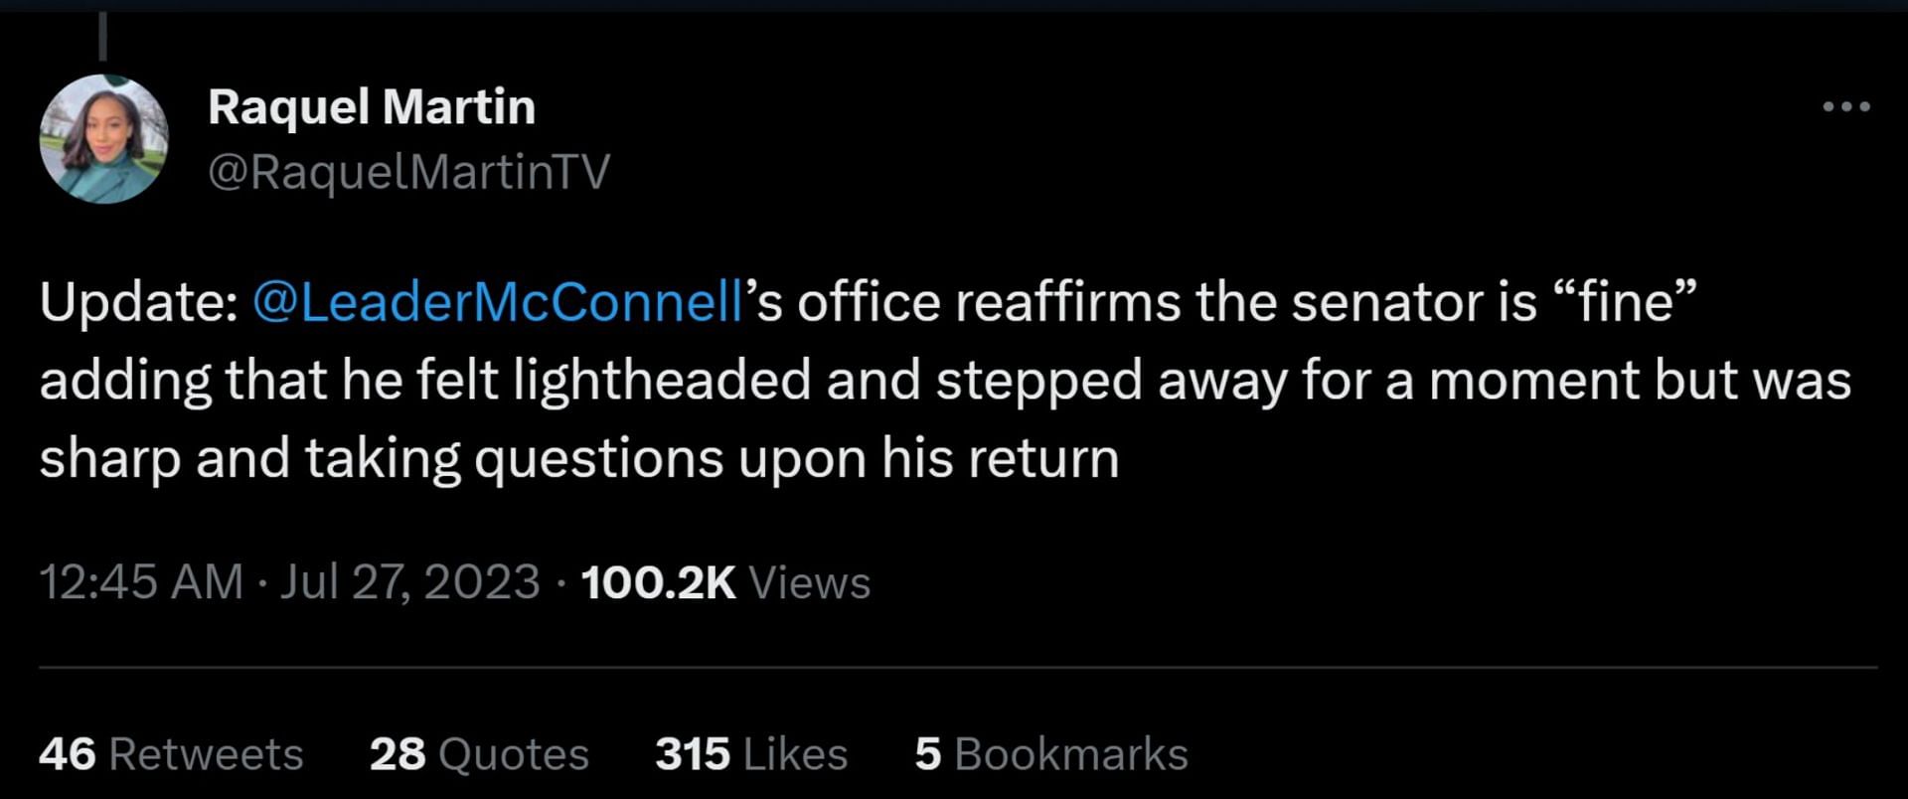Open the three-dot more options menu
1908x799 pixels.
point(1846,106)
